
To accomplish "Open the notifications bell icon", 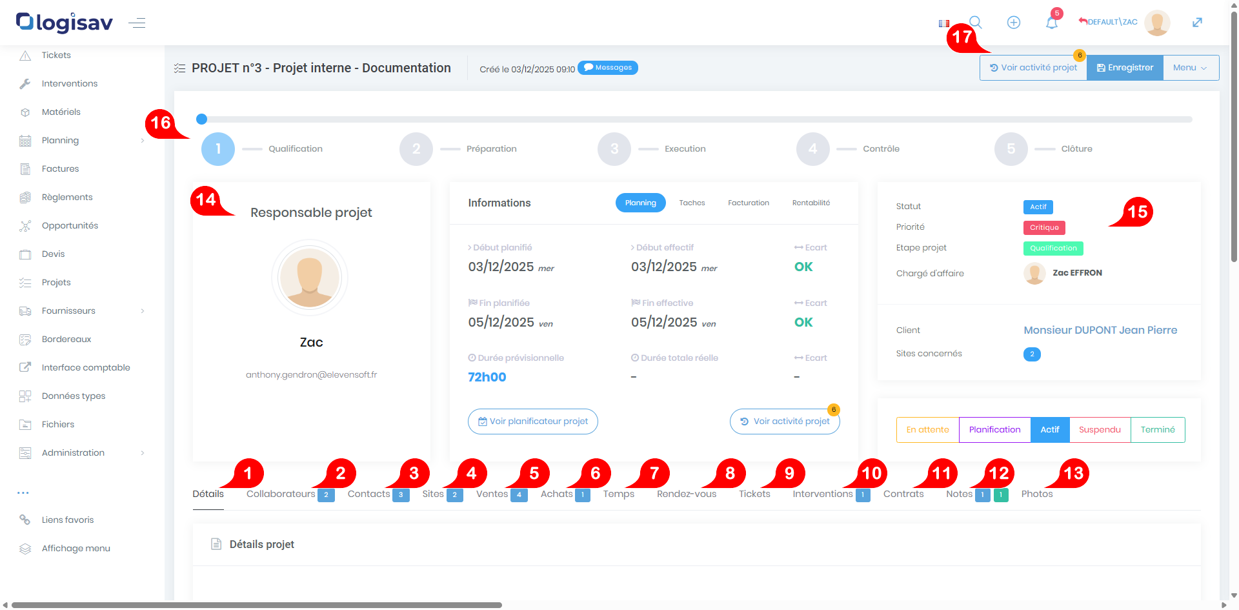I will point(1052,23).
